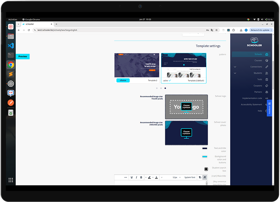
Task: Click the Coupons tag icon in sidebar
Action: point(267,86)
